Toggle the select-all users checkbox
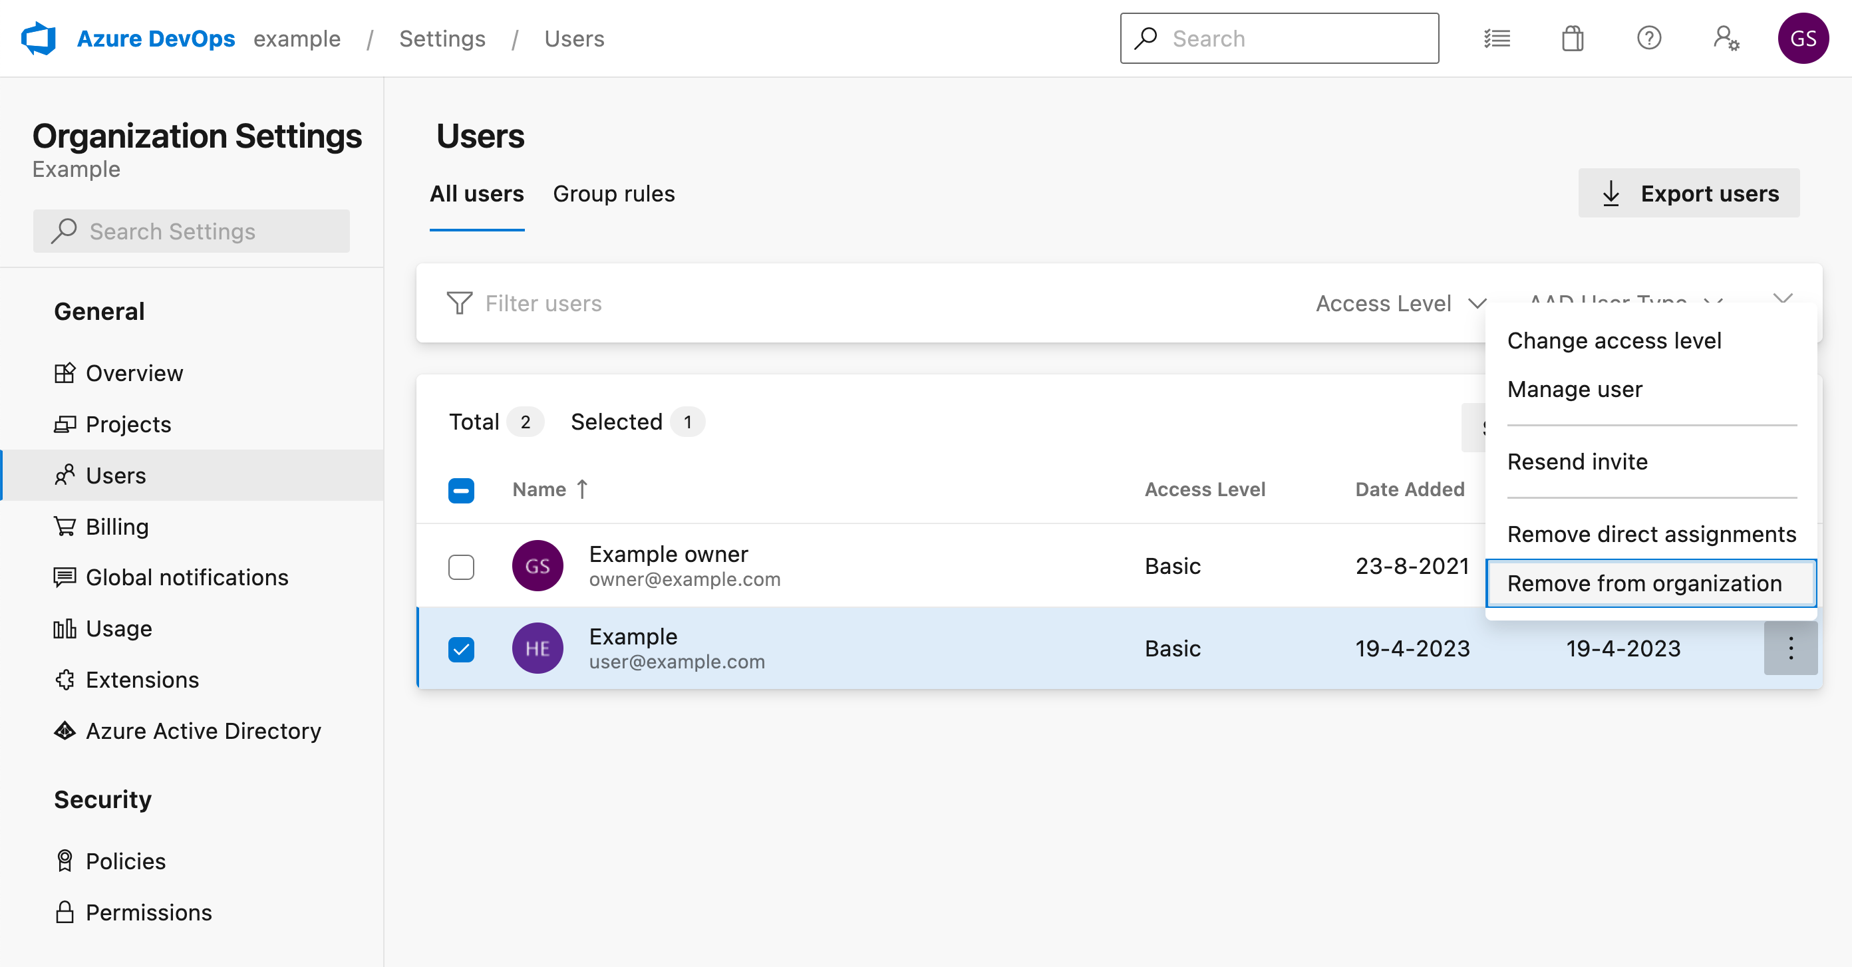The width and height of the screenshot is (1852, 967). (x=461, y=490)
